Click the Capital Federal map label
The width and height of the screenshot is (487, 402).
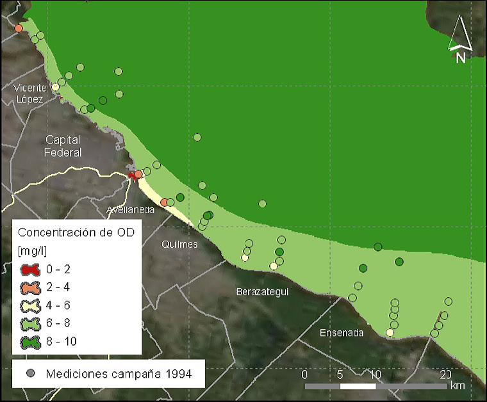(x=63, y=146)
